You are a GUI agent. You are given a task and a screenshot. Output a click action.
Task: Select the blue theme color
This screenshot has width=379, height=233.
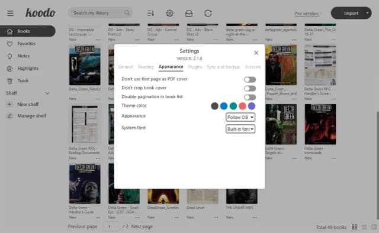(x=224, y=106)
